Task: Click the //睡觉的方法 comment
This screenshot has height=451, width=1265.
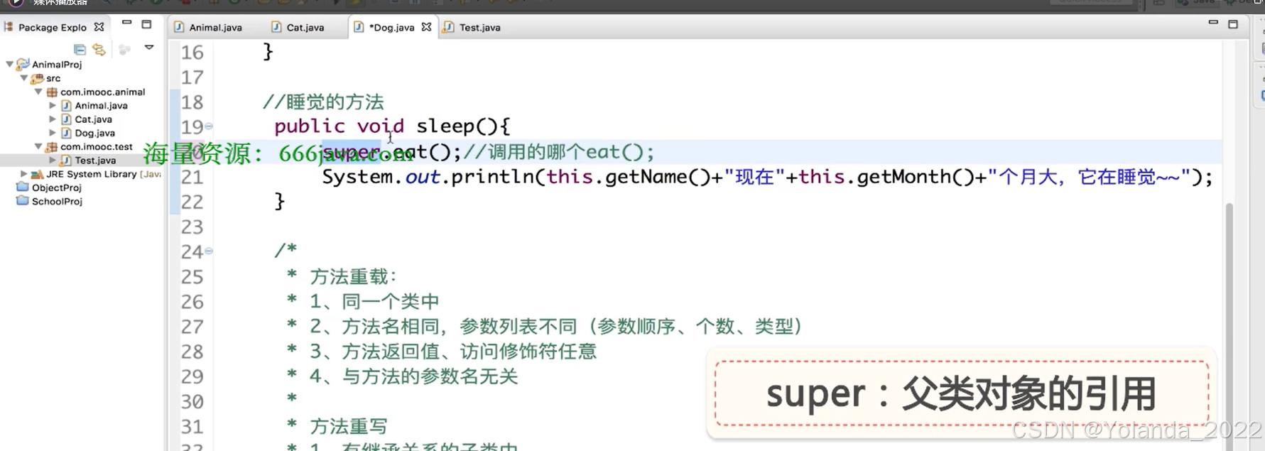Action: point(323,102)
